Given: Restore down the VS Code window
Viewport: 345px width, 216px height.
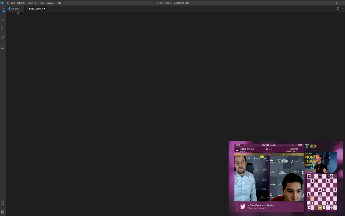Looking at the screenshot, I should (x=336, y=3).
